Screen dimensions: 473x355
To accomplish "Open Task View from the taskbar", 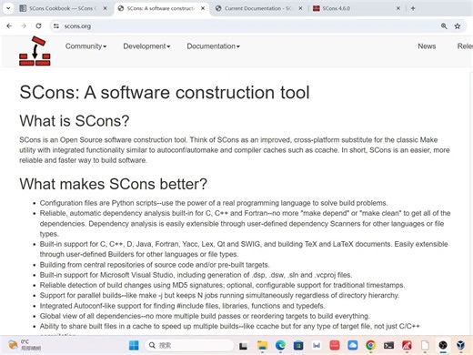I will click(x=243, y=345).
